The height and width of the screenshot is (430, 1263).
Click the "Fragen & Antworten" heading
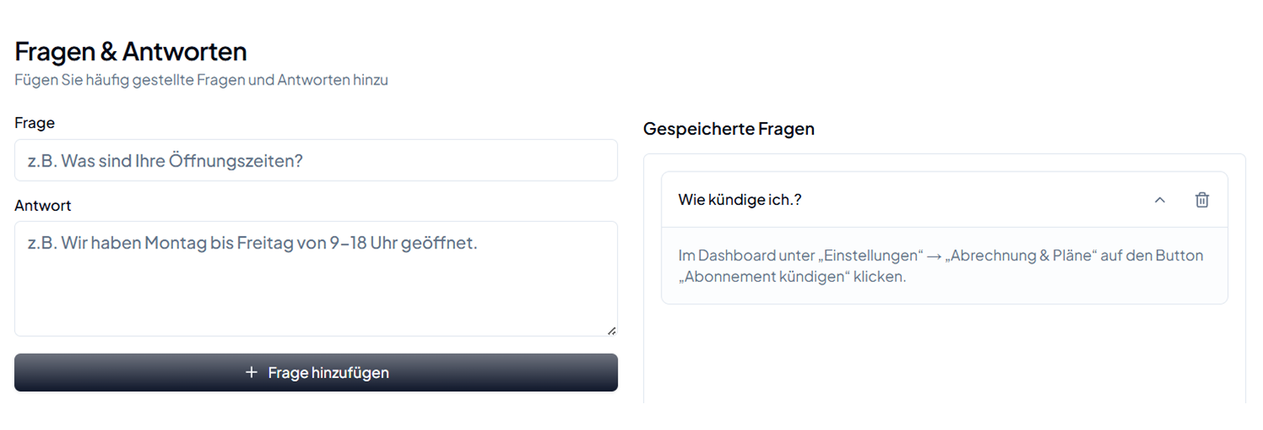(130, 52)
